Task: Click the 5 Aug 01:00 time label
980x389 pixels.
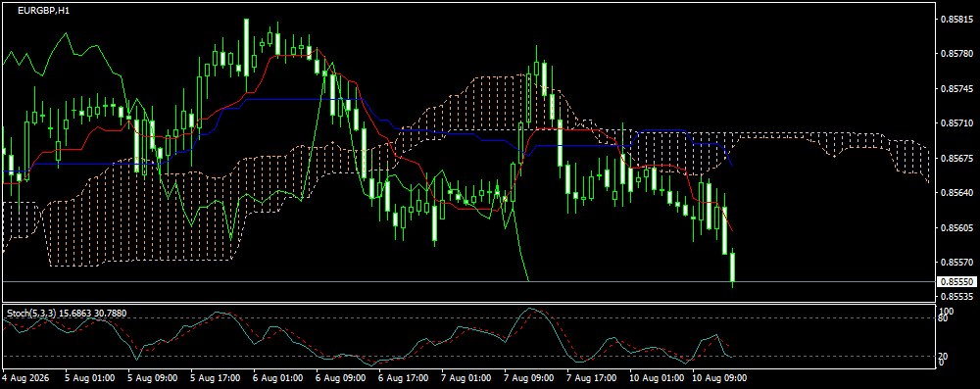Action: click(x=90, y=378)
